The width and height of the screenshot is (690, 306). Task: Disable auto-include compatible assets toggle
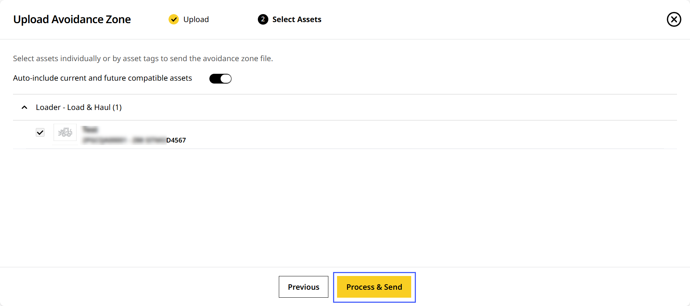220,78
